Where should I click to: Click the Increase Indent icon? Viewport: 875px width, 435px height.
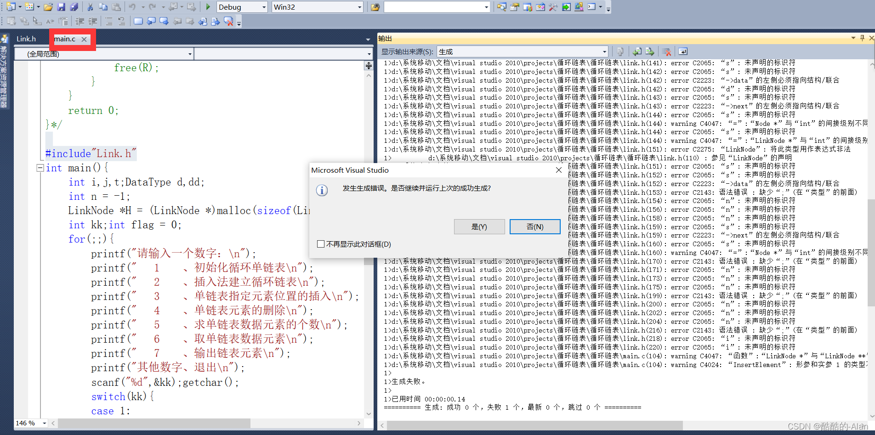pyautogui.click(x=93, y=21)
